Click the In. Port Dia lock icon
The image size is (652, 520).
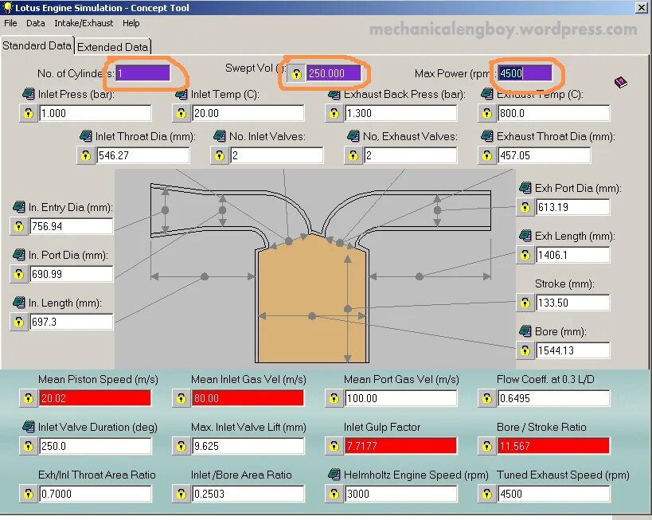click(19, 274)
